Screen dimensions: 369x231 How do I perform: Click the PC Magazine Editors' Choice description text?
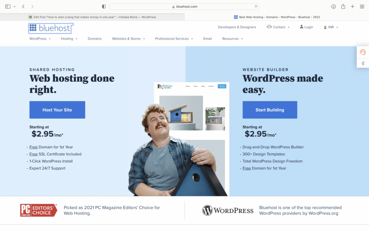point(112,210)
